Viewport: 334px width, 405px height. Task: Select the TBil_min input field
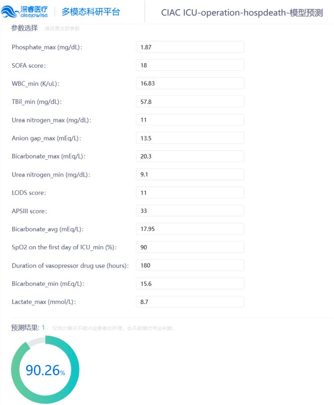190,101
